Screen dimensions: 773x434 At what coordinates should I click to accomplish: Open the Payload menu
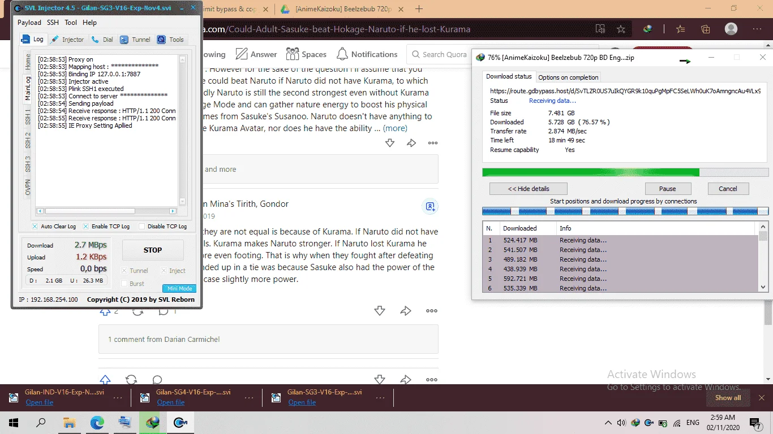[x=29, y=23]
